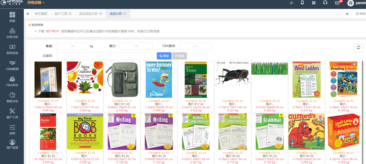Click the plug plugin icon in header
The height and width of the screenshot is (164, 366).
pyautogui.click(x=291, y=3)
